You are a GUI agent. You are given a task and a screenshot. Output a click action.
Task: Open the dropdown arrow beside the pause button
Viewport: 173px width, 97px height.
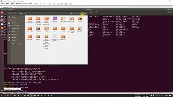coord(37,4)
